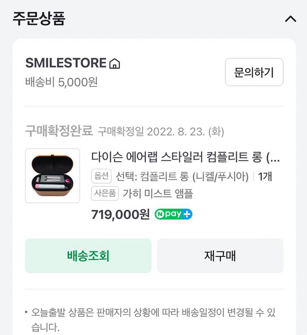This screenshot has height=335, width=307.
Task: Click the 재구매 repurchase button
Action: tap(220, 256)
